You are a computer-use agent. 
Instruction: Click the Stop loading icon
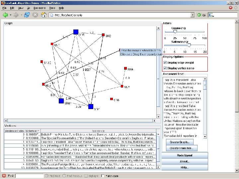point(35,15)
